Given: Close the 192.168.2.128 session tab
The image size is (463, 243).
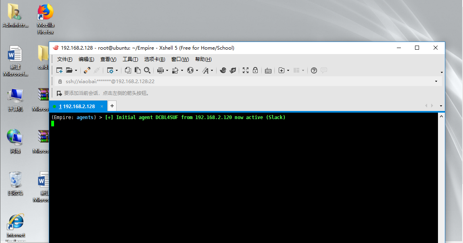Looking at the screenshot, I should [102, 107].
